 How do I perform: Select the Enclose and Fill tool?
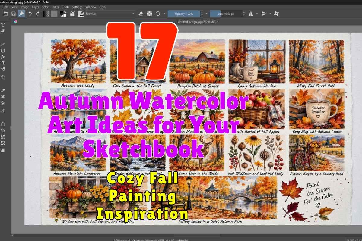pos(3,103)
